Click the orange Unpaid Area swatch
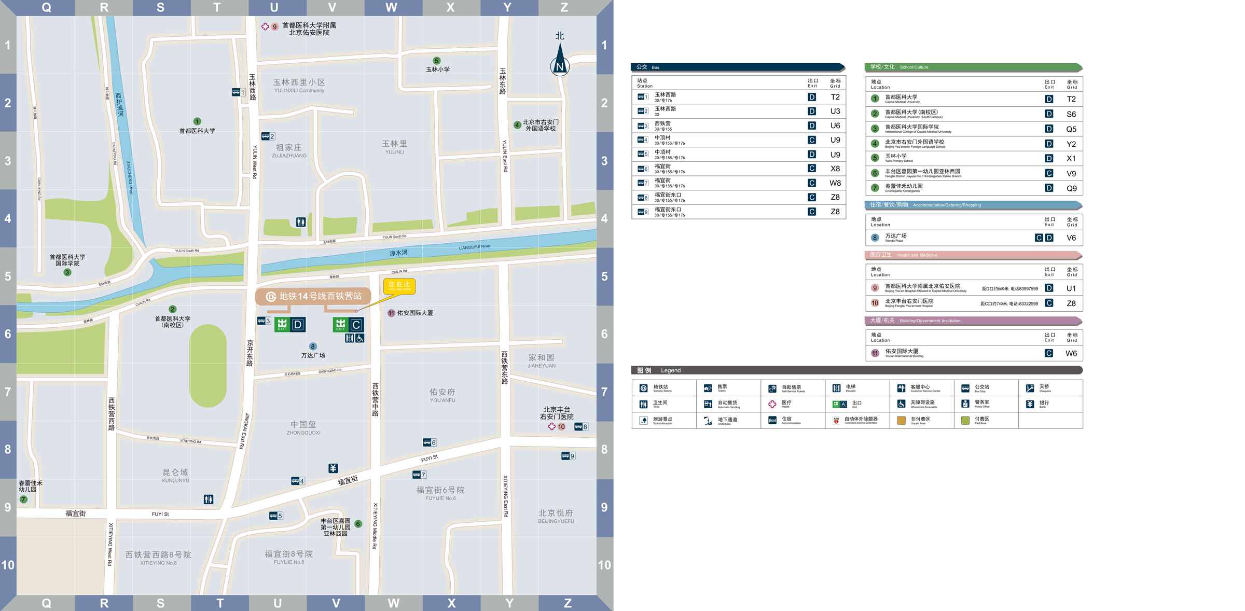This screenshot has width=1245, height=611. [x=901, y=420]
